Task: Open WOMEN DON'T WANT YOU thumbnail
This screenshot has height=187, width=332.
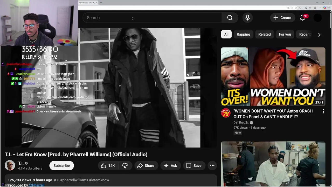Action: [x=273, y=77]
